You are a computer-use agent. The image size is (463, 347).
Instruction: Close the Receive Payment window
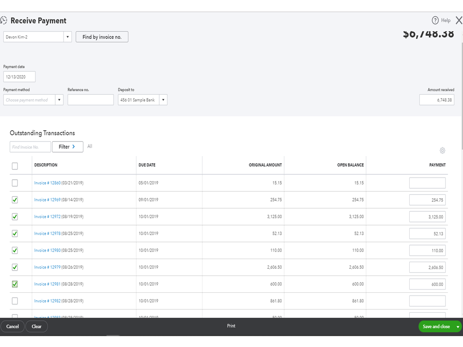click(x=459, y=20)
